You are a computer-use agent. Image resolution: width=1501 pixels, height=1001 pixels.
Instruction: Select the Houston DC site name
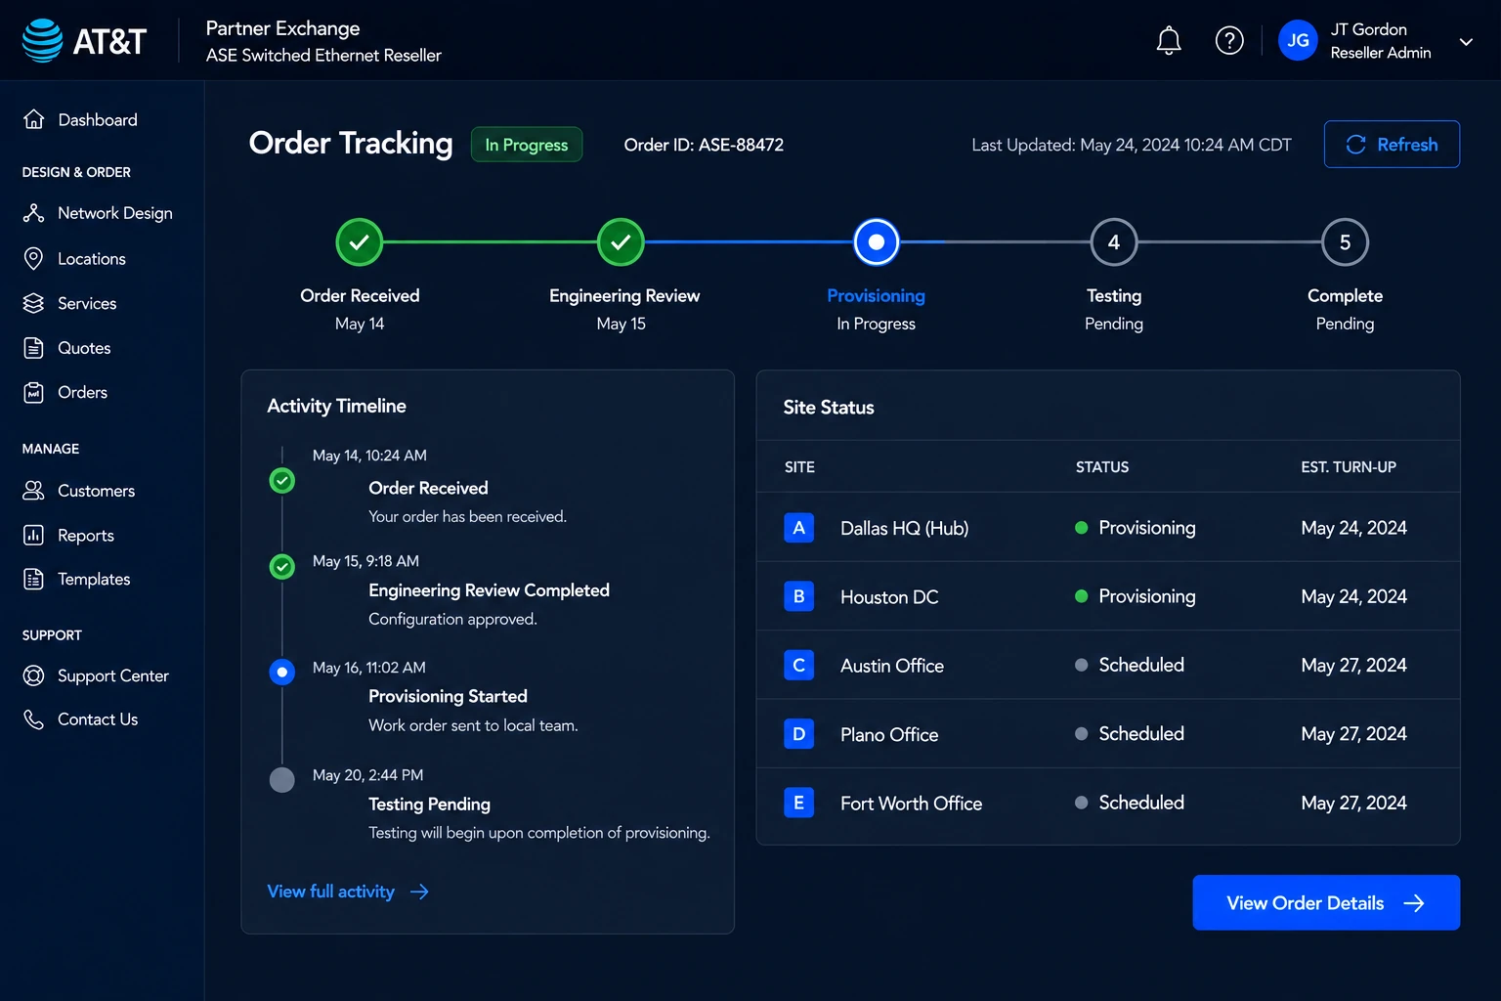889,596
